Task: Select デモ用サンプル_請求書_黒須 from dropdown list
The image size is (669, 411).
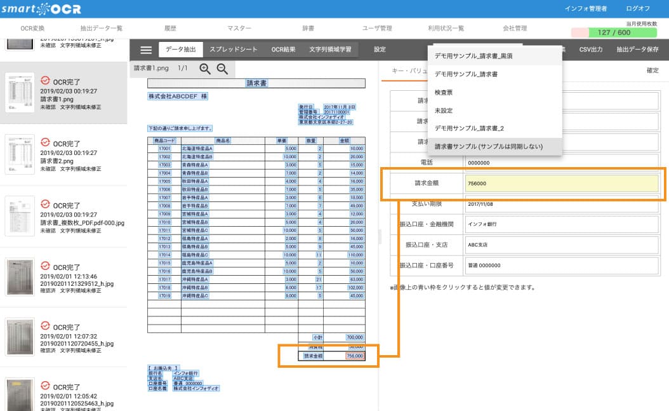Action: (x=495, y=56)
